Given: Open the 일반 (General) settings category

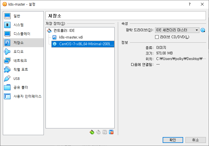Looking at the screenshot, I should click(x=23, y=16).
